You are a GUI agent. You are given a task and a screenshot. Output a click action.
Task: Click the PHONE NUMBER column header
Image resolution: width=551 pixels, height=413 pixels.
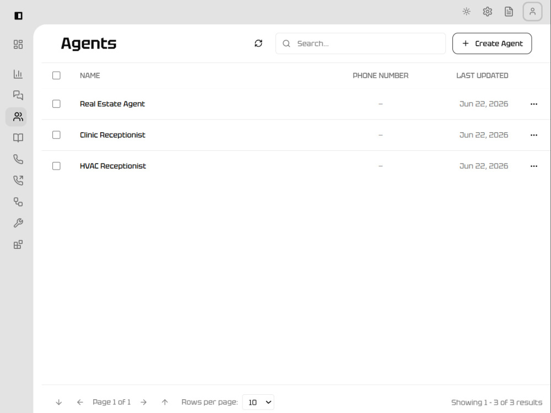tap(381, 75)
